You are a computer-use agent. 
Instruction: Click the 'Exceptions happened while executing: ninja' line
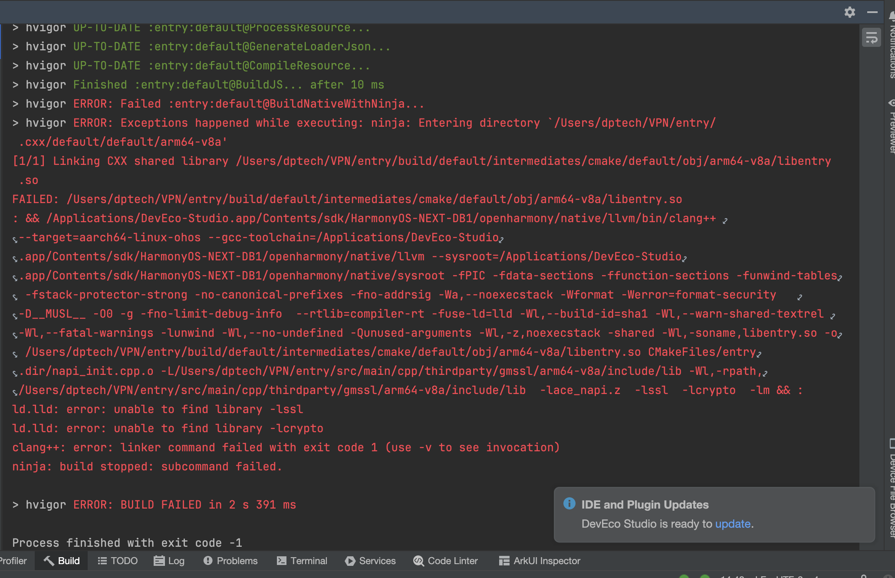[364, 123]
